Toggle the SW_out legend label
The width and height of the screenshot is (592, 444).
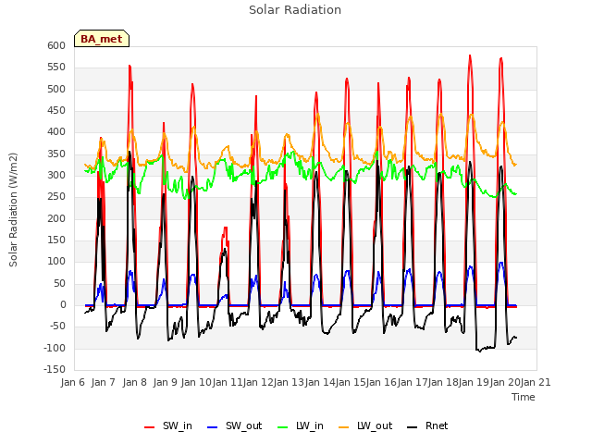pyautogui.click(x=244, y=425)
